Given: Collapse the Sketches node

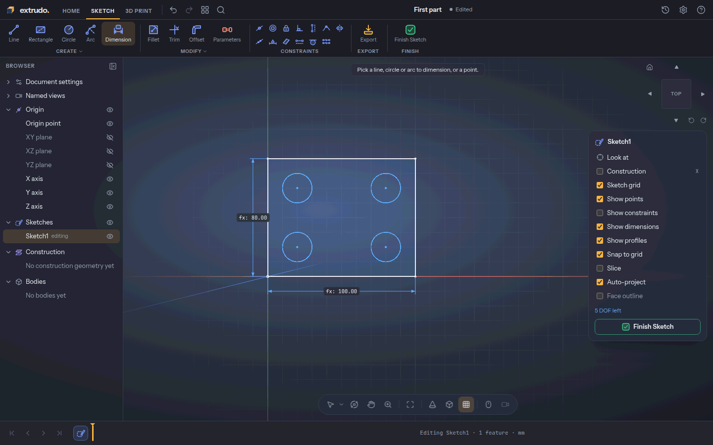Looking at the screenshot, I should tap(8, 222).
